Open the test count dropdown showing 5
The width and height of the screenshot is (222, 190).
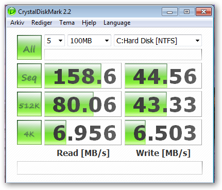click(x=55, y=41)
